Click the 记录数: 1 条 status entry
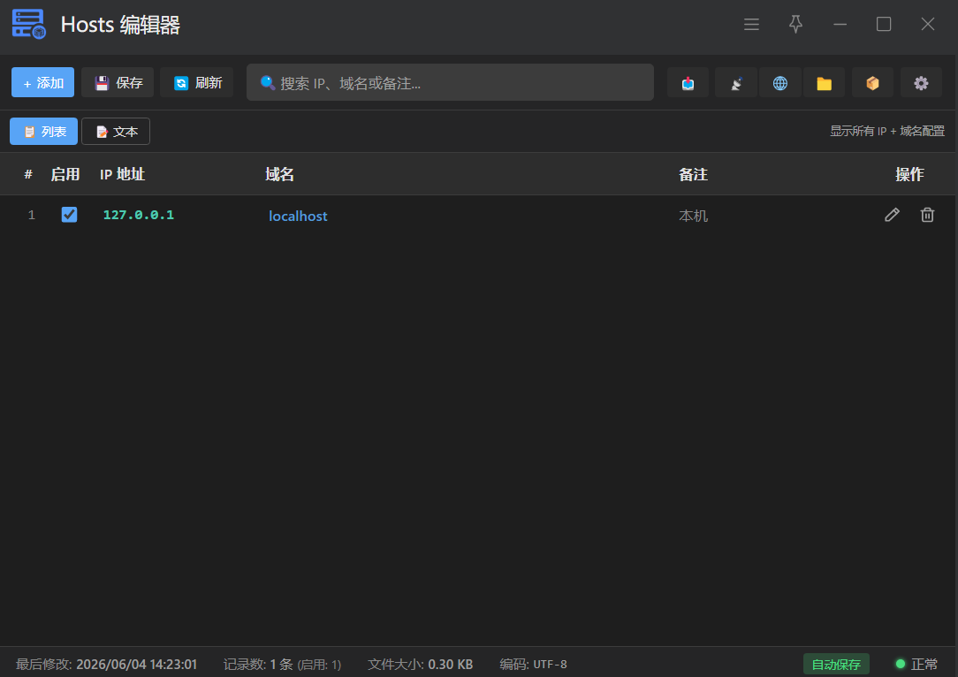This screenshot has height=677, width=958. coord(282,664)
